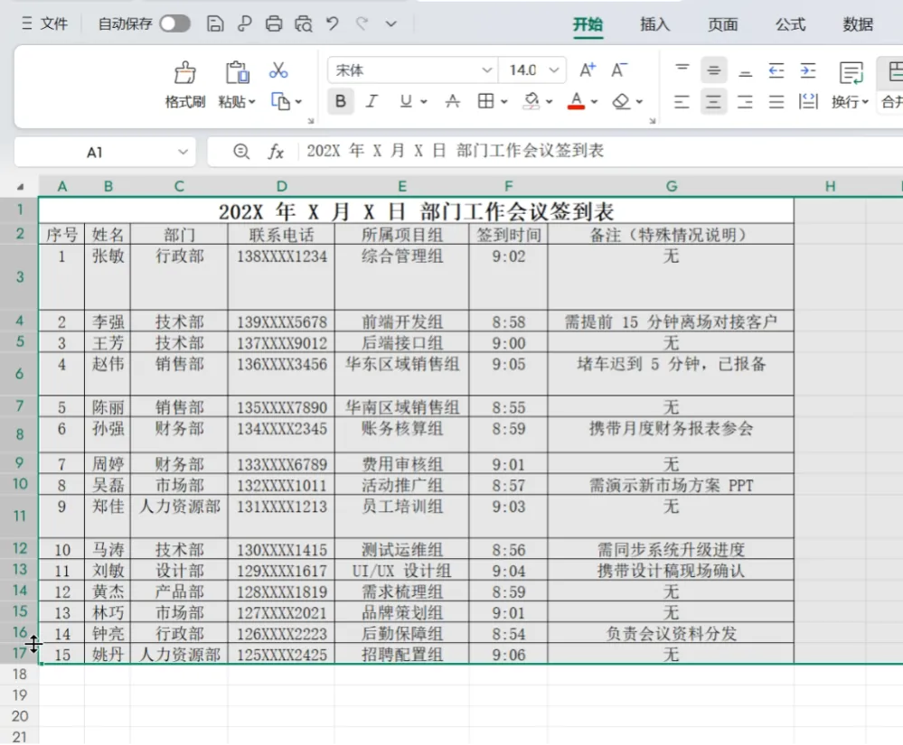Click cell 华东区域销售组

[402, 374]
